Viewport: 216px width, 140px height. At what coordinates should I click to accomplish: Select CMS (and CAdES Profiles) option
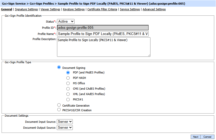(68, 89)
